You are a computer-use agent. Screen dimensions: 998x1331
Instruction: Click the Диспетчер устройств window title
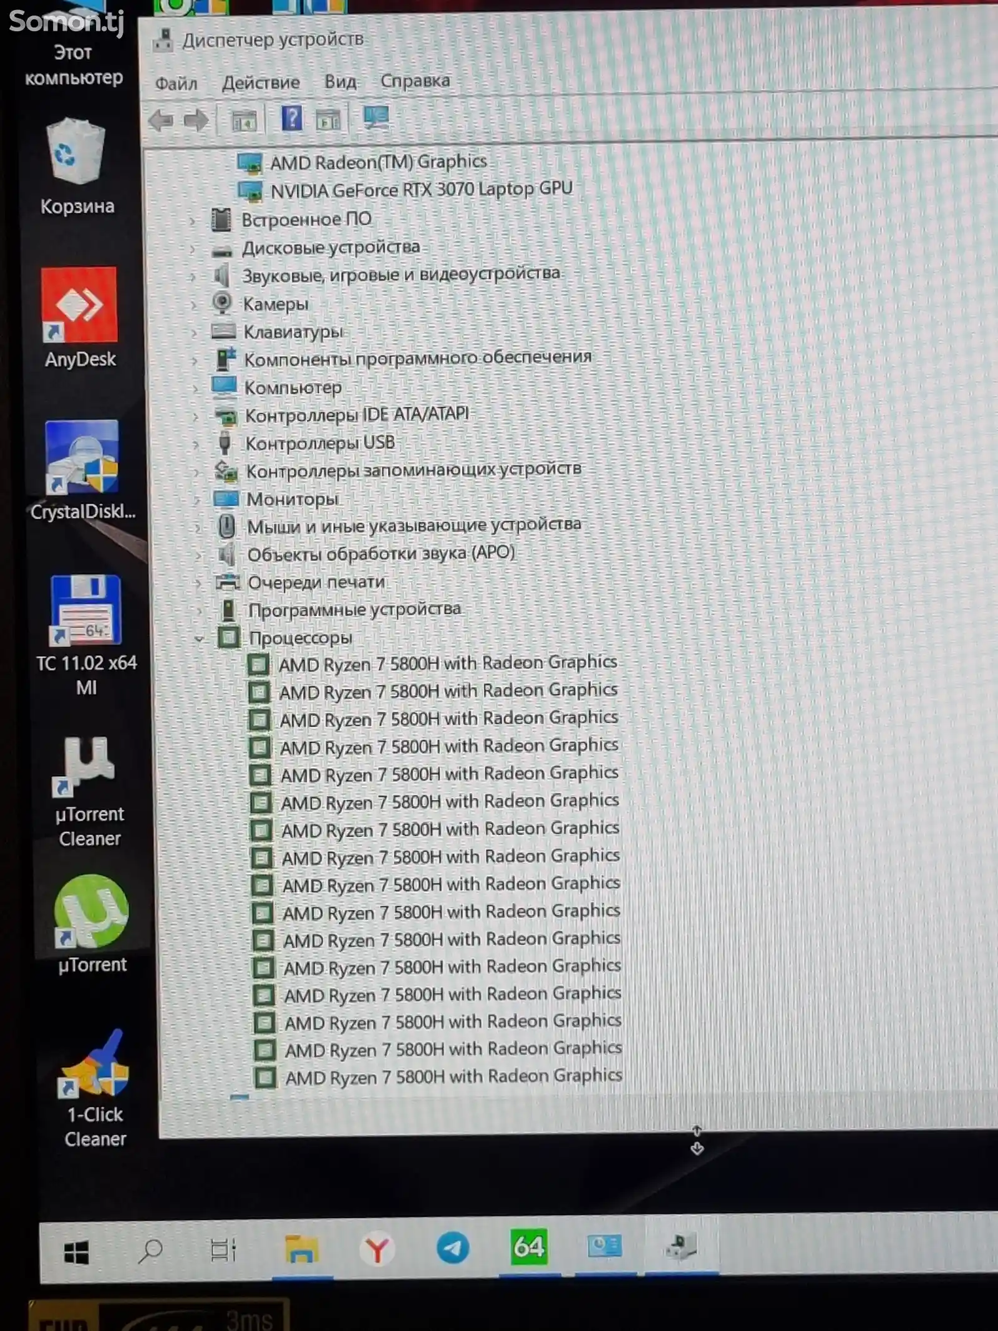(x=273, y=40)
